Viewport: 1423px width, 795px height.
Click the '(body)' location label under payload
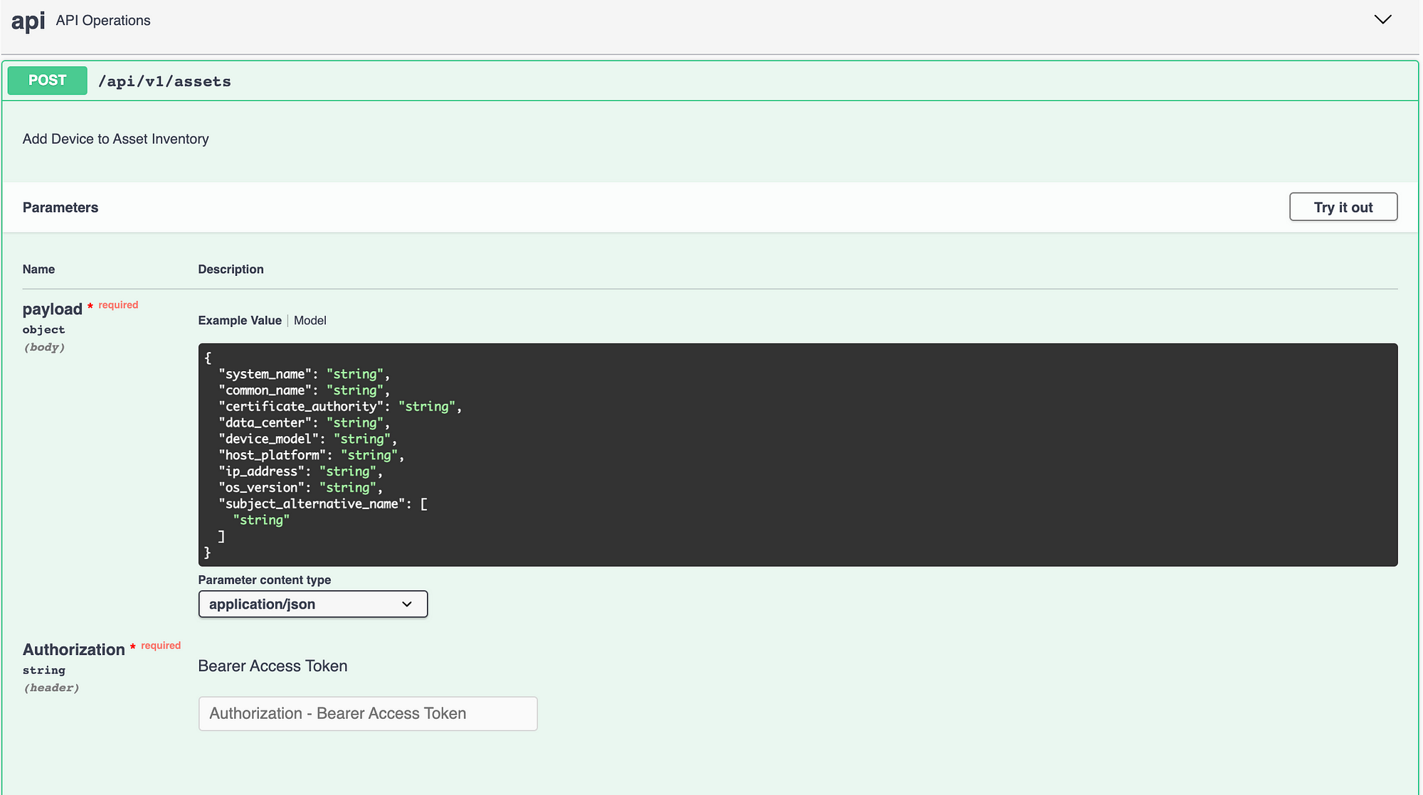[x=44, y=347]
